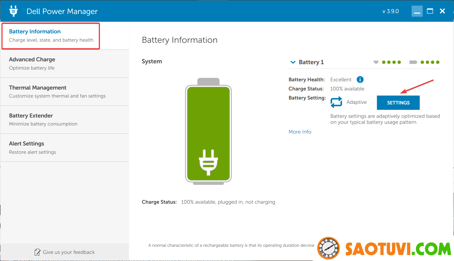Click the version text v 3.9.0

coord(391,11)
